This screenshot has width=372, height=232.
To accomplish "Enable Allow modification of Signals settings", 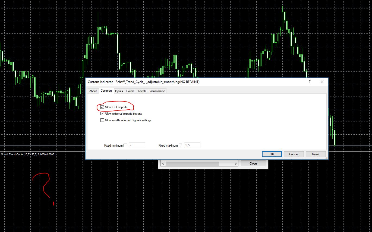I will click(102, 120).
